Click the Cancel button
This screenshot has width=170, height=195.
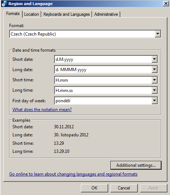coord(124,188)
